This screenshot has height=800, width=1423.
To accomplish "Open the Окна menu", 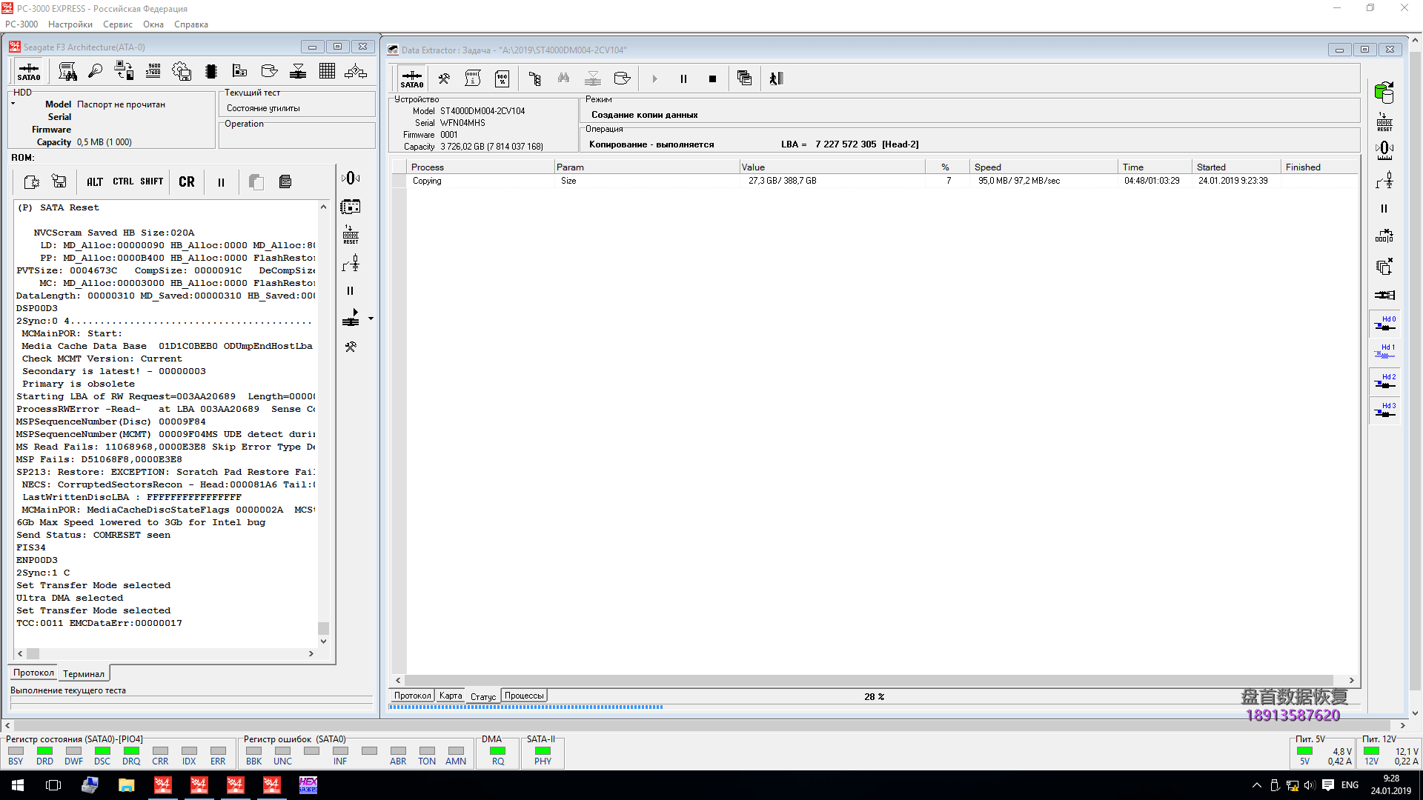I will click(x=153, y=24).
